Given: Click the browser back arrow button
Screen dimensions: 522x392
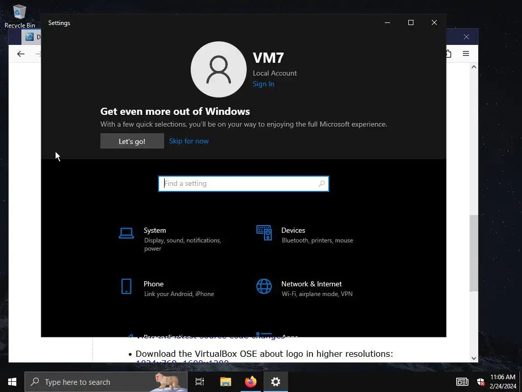Looking at the screenshot, I should pos(21,54).
